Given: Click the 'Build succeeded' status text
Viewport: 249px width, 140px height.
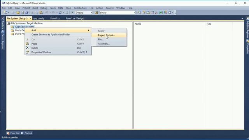Looking at the screenshot, I should click(10, 137).
